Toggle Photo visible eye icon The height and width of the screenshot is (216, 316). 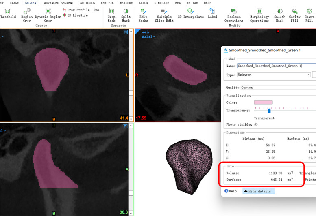point(256,124)
